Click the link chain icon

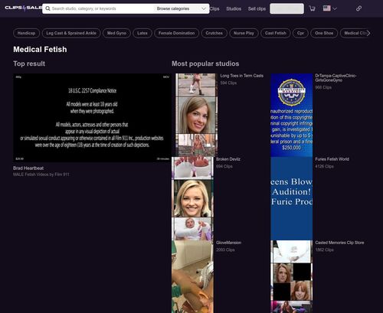pyautogui.click(x=358, y=8)
